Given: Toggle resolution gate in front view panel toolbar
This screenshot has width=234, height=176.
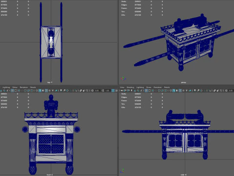Looking at the screenshot, I should coord(19,90).
